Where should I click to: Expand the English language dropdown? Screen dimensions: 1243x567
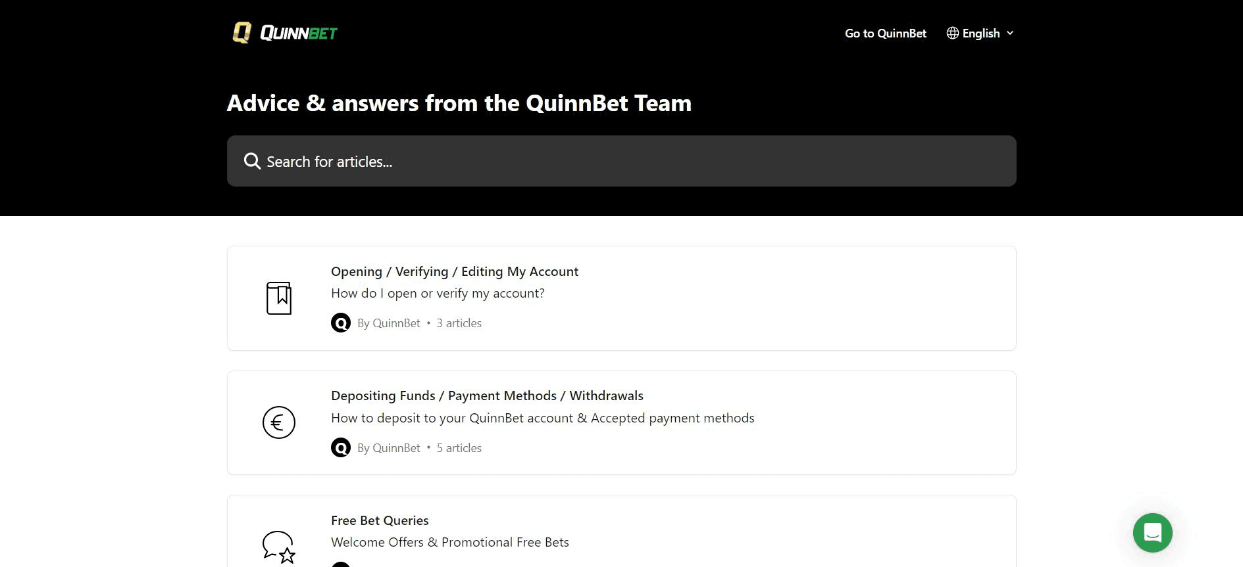(980, 34)
